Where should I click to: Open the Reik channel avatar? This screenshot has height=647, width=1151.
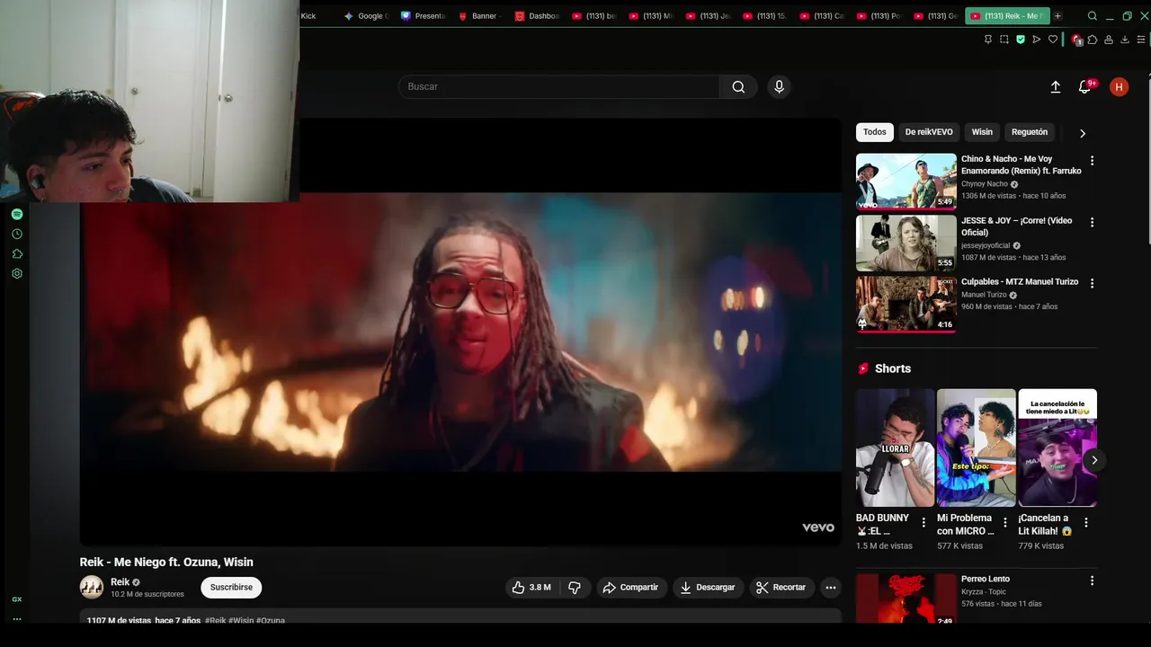(x=92, y=588)
